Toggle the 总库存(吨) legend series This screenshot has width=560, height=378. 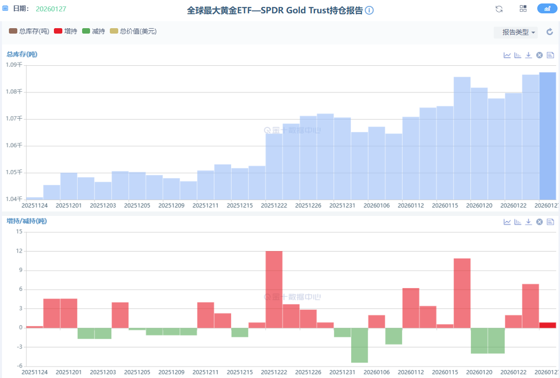(29, 31)
